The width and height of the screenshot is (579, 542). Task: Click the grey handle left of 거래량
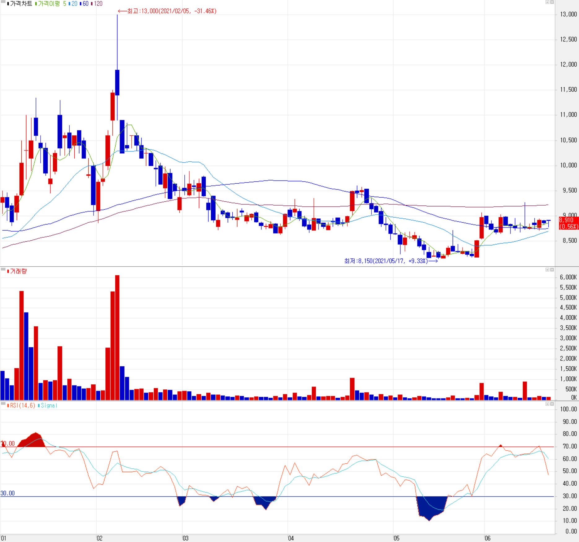click(x=3, y=269)
